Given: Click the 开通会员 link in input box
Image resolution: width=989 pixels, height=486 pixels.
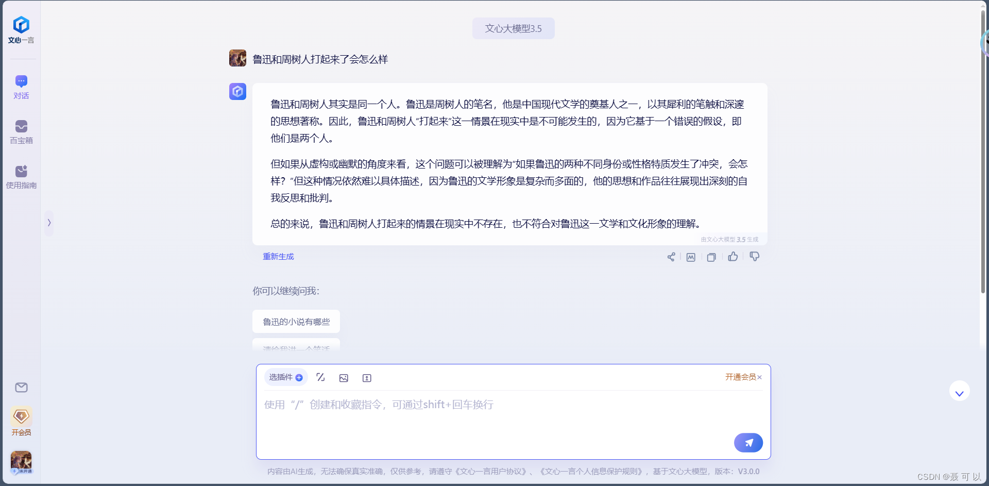Looking at the screenshot, I should click(740, 377).
